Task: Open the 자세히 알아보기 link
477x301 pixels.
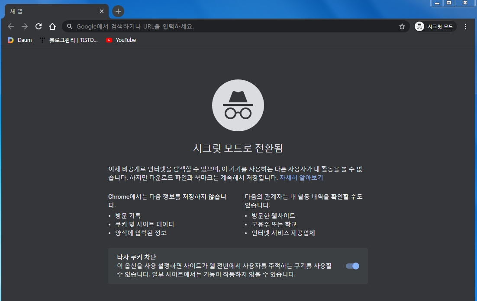Action: [301, 177]
